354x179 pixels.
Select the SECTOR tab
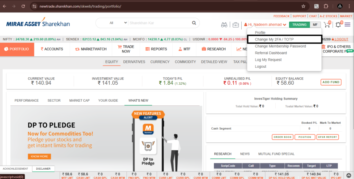(54, 101)
